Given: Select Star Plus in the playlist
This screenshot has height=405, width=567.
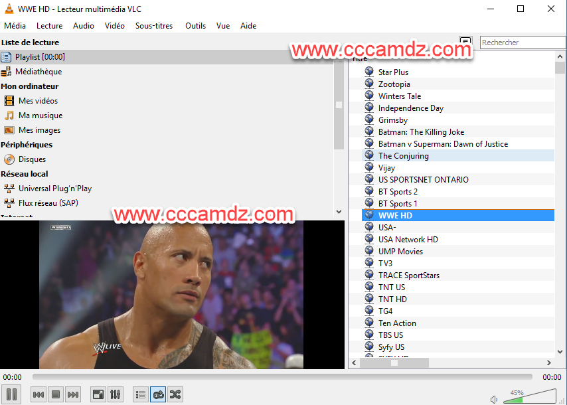Looking at the screenshot, I should [458, 72].
